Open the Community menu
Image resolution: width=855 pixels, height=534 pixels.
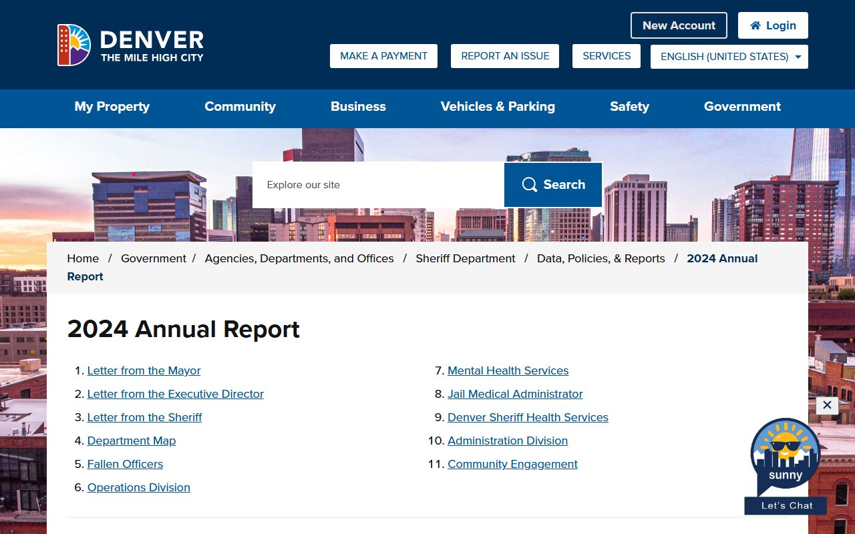tap(240, 107)
